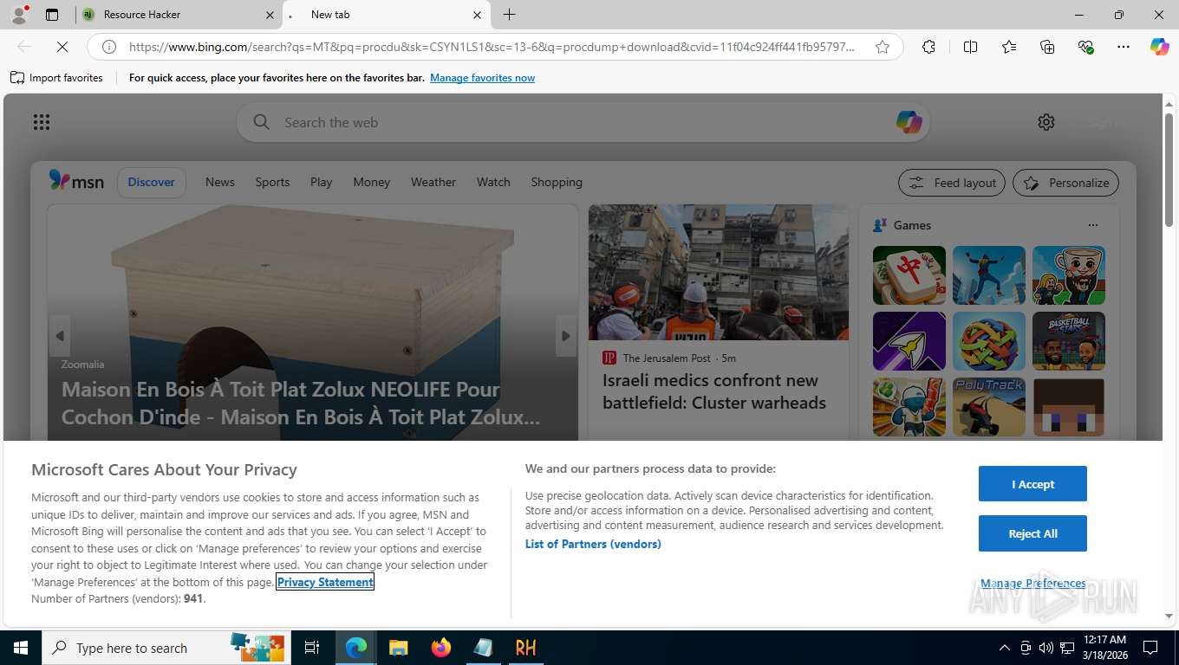Launch the purple rocket game tile
The image size is (1179, 665).
(x=909, y=341)
